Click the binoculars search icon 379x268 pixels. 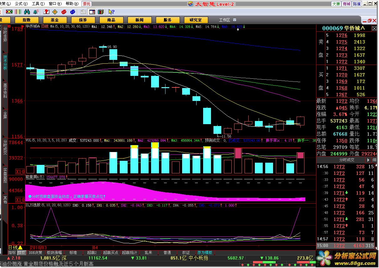click(x=27, y=12)
